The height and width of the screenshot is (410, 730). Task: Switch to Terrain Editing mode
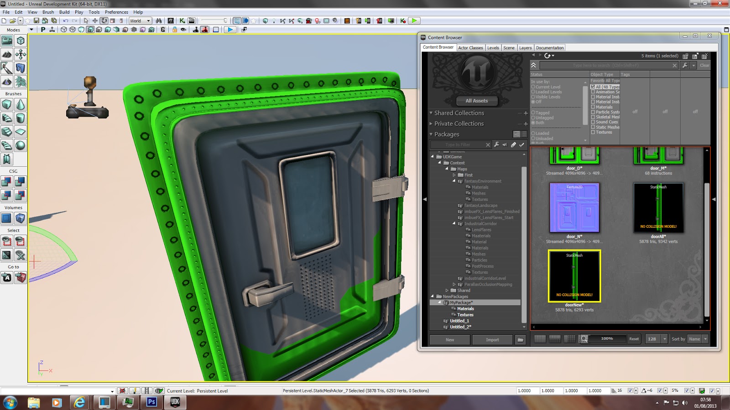click(7, 55)
